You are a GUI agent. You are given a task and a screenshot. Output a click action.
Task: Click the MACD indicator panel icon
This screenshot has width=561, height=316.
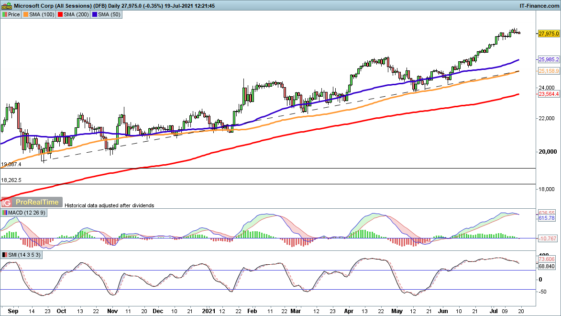(5, 213)
